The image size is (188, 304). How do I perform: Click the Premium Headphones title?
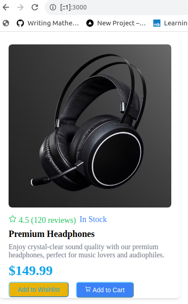[52, 234]
